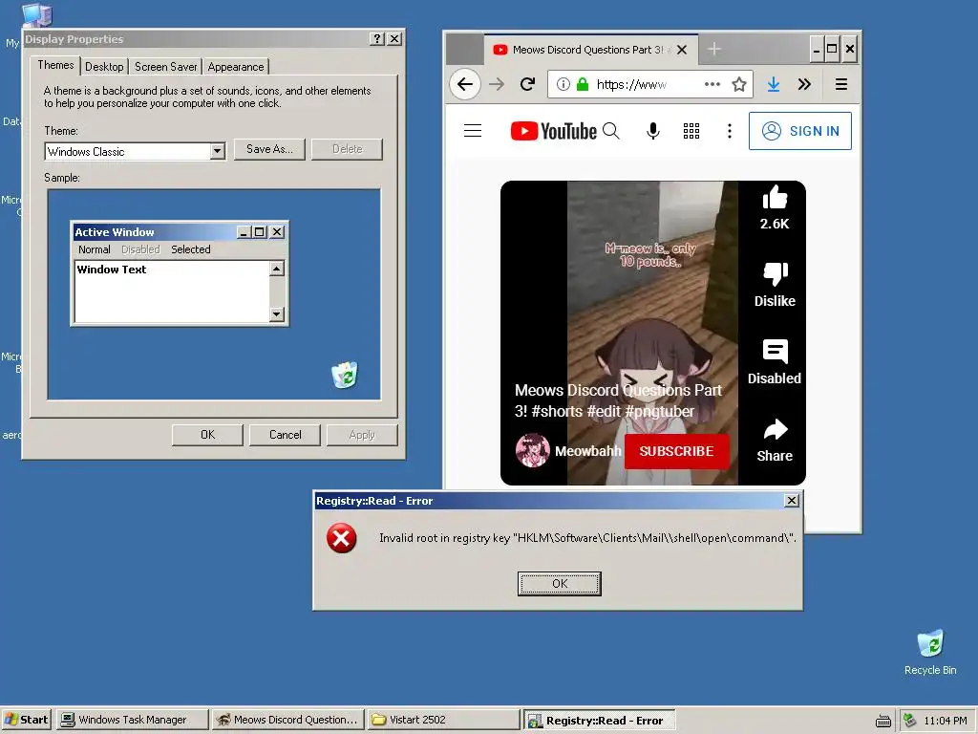978x734 pixels.
Task: Close the Registry::Read Error dialog
Action: [792, 501]
